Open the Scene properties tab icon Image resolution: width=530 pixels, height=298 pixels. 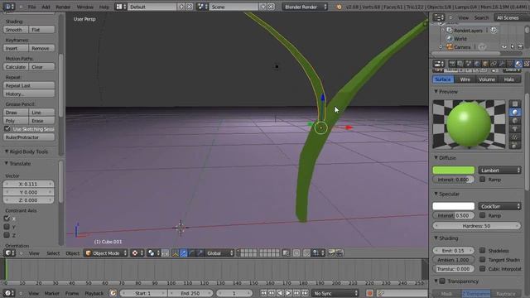click(469, 64)
